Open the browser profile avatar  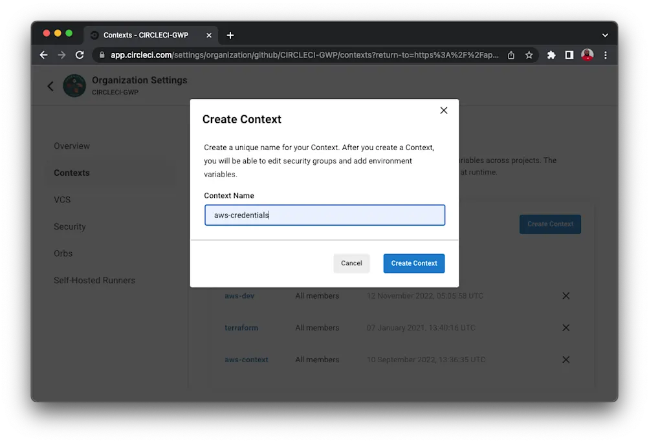587,55
